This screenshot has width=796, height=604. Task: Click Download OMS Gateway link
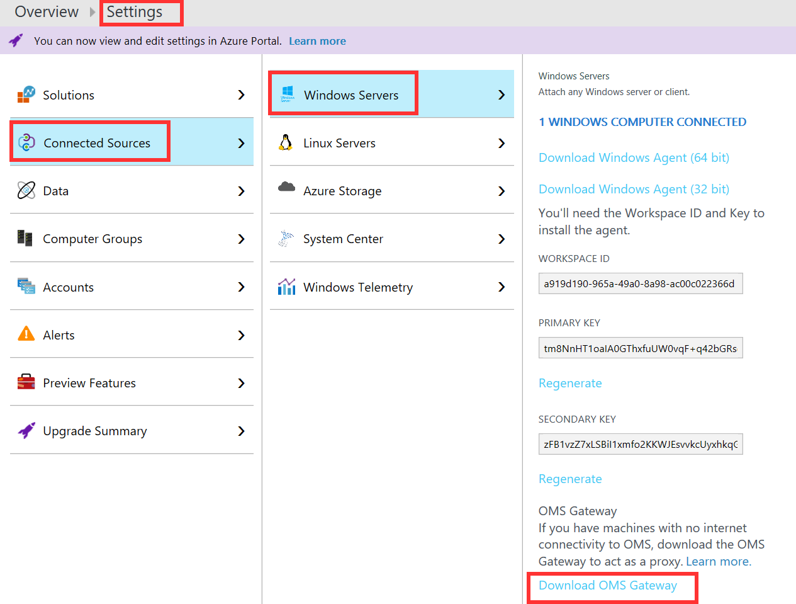coord(608,585)
